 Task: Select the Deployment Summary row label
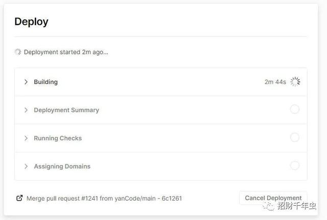tap(66, 110)
